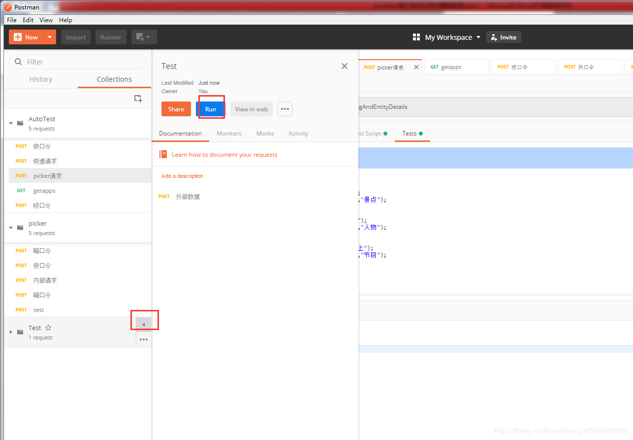This screenshot has width=633, height=440.
Task: Close the Test details panel
Action: (345, 66)
